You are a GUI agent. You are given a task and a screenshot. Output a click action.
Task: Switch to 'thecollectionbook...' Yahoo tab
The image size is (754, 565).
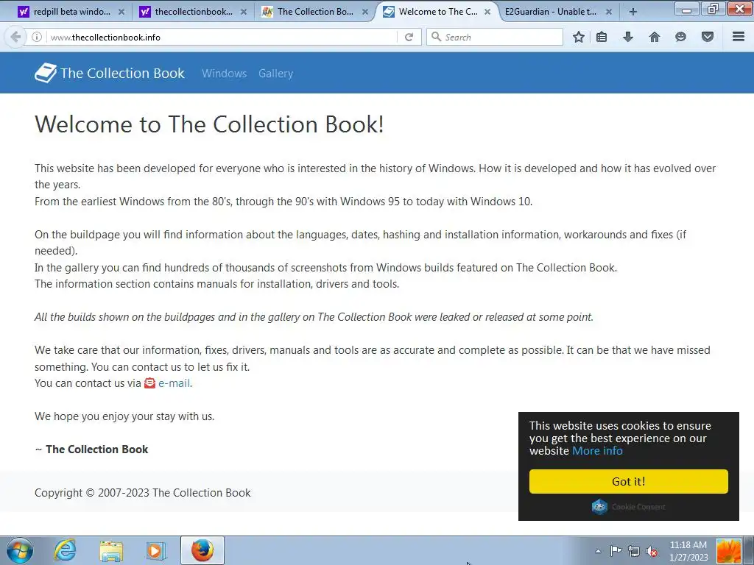(194, 12)
